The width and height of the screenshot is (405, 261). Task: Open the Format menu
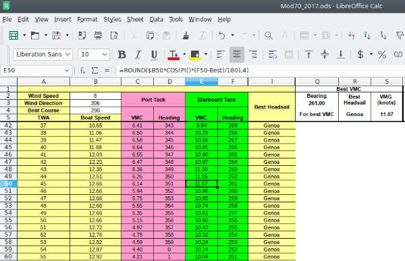point(87,20)
